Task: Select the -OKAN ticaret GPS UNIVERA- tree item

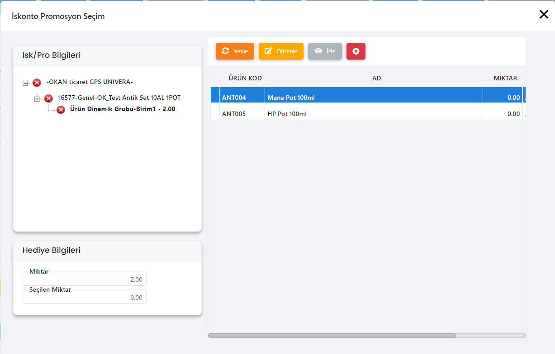Action: pyautogui.click(x=90, y=82)
